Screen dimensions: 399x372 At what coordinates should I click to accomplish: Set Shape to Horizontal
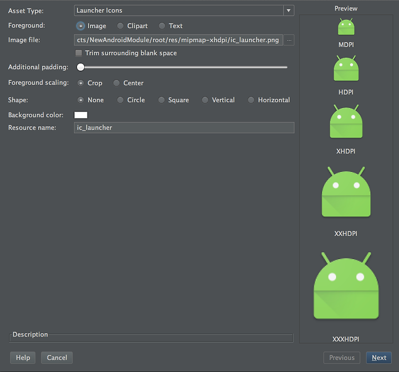(251, 100)
